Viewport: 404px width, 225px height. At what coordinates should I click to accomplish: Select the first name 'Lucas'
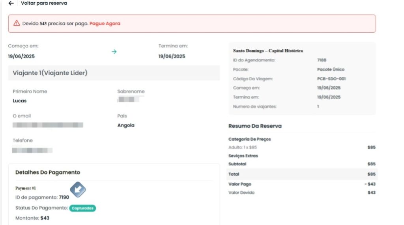(x=20, y=101)
